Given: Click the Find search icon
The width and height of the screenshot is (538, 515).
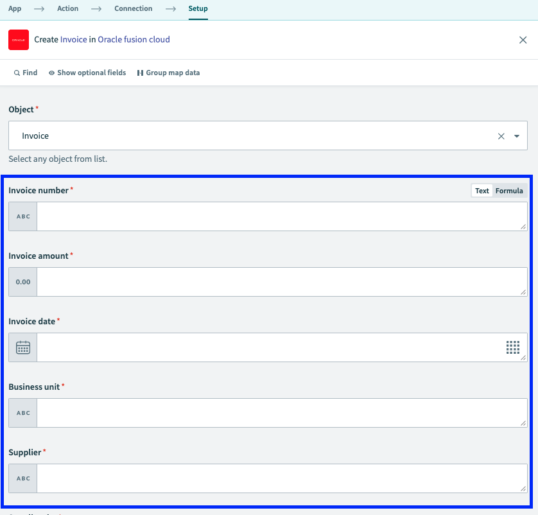Looking at the screenshot, I should click(15, 73).
